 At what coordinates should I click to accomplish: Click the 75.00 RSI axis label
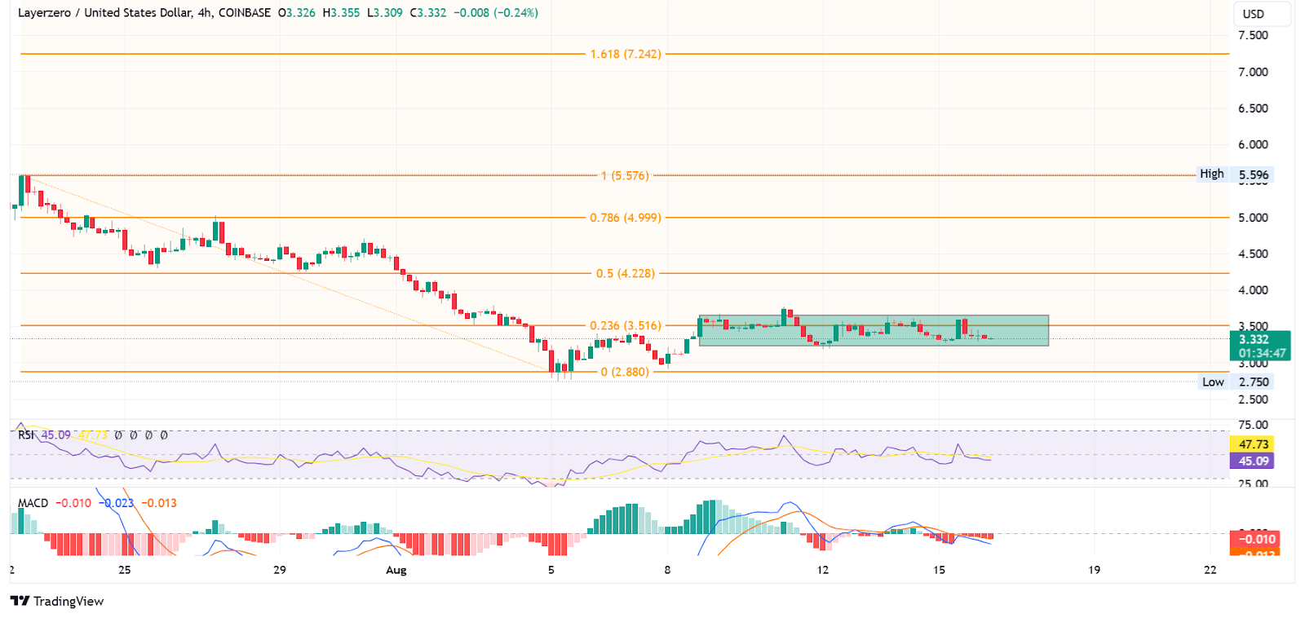(x=1254, y=425)
